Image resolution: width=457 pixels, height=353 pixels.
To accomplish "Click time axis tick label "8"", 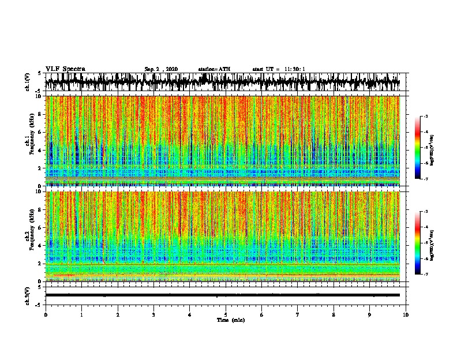I will click(334, 315).
